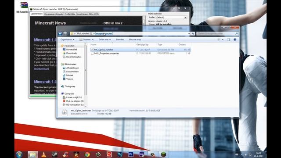Click the launcher news pane scrollbar up arrow
This screenshot has height=158, width=281.
[144, 18]
